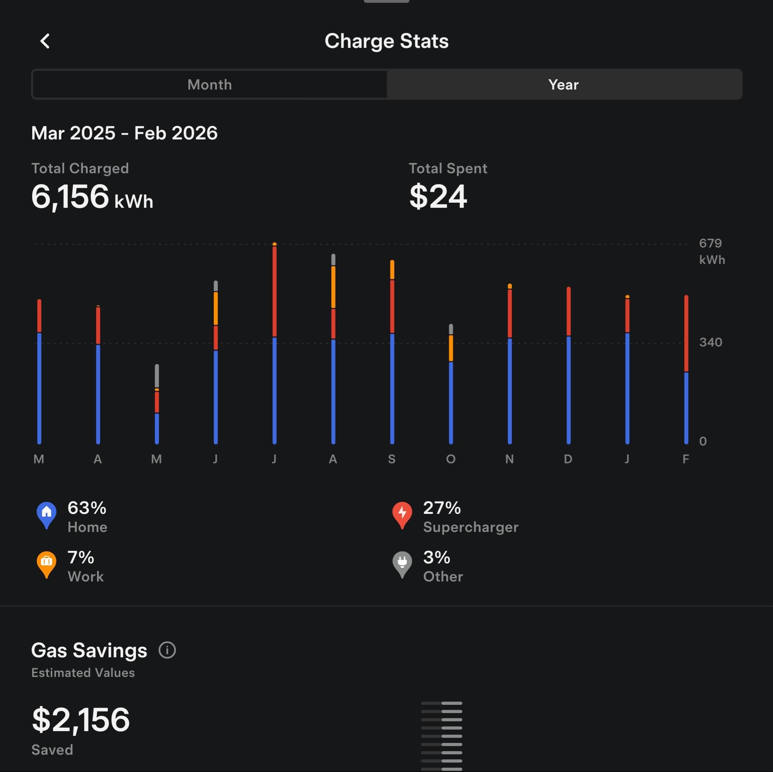Click the red Supercharger pin icon
Screen dimensions: 773x772
tap(402, 514)
